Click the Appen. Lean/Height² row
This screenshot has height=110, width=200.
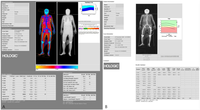tap(79, 99)
